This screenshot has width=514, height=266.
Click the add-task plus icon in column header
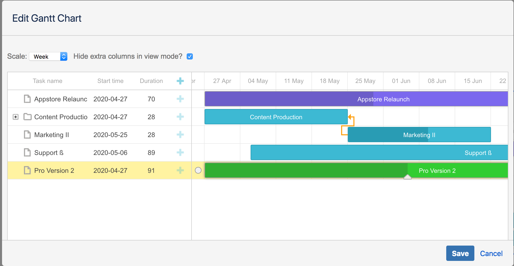[180, 81]
